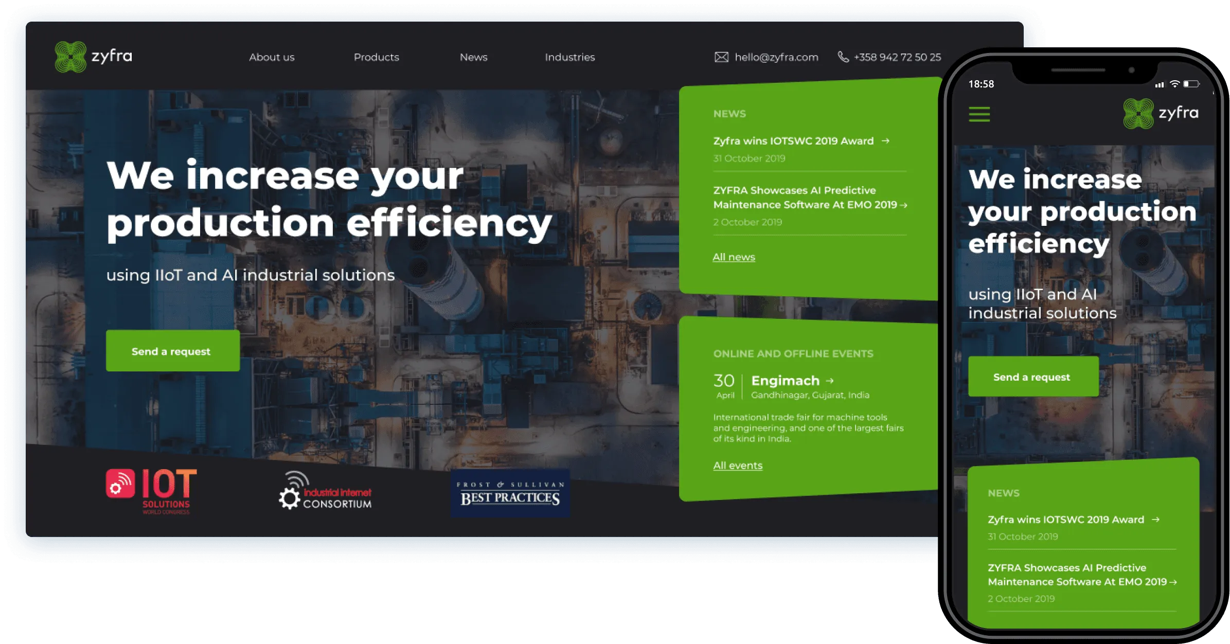Open desktop Zyfra wins IOTSWC 2019 Award news
The image size is (1230, 644).
[793, 141]
